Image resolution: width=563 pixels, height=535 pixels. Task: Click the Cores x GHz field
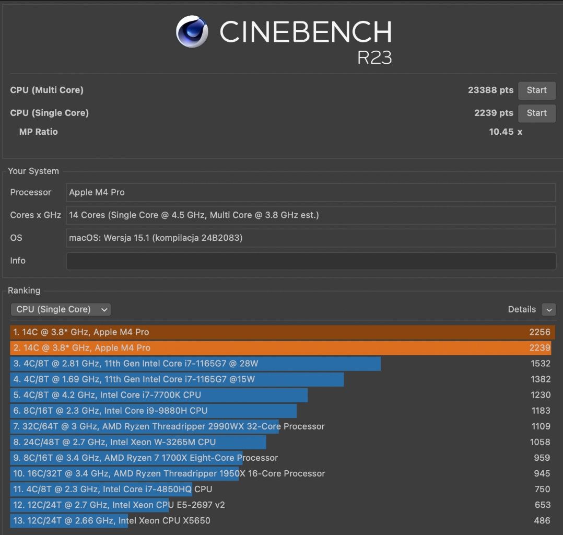coord(311,215)
